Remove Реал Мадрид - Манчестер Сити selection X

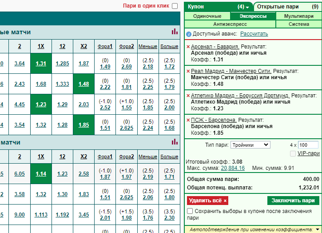(x=188, y=71)
